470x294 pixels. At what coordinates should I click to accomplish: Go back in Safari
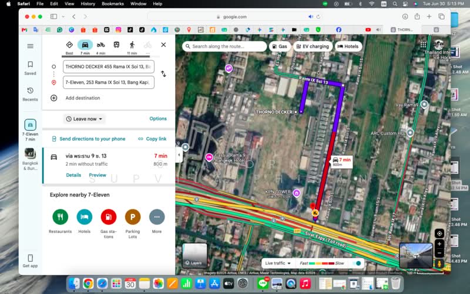coord(74,17)
